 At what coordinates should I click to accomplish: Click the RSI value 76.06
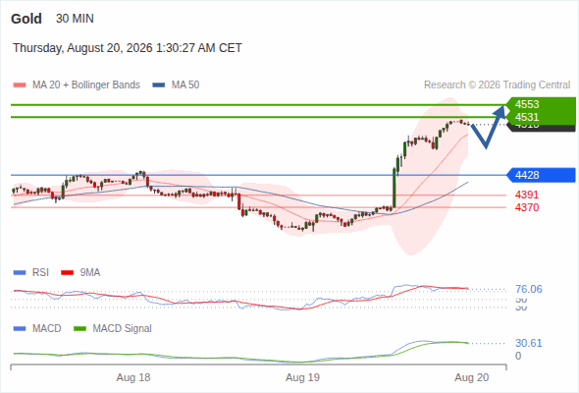click(x=529, y=289)
